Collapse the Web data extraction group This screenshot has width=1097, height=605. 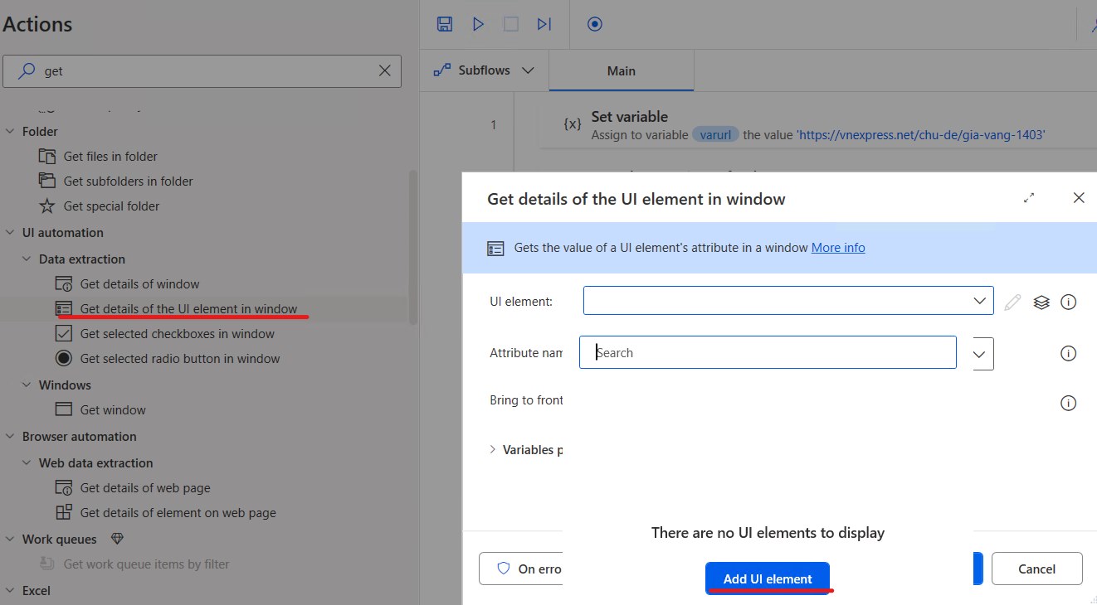pyautogui.click(x=27, y=462)
